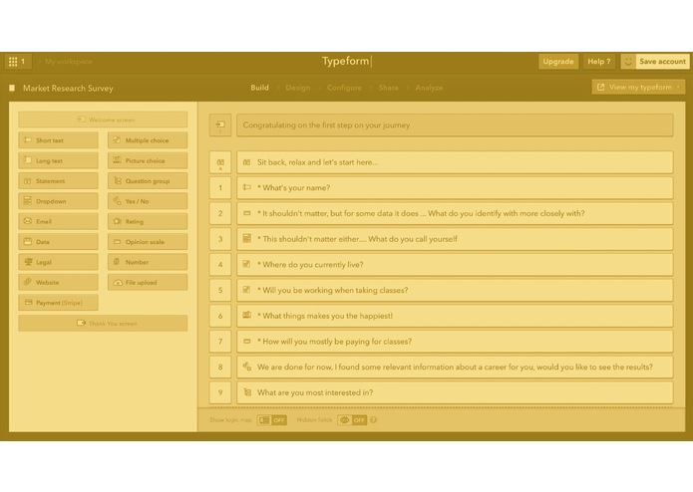
Task: Switch to the Analyze tab
Action: 429,88
